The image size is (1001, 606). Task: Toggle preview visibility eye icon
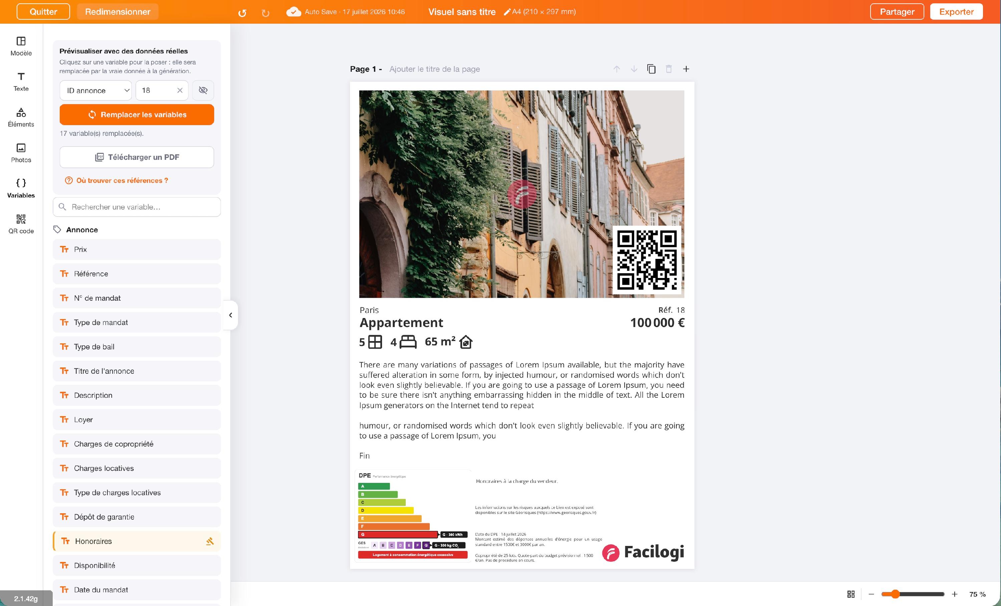pos(203,90)
